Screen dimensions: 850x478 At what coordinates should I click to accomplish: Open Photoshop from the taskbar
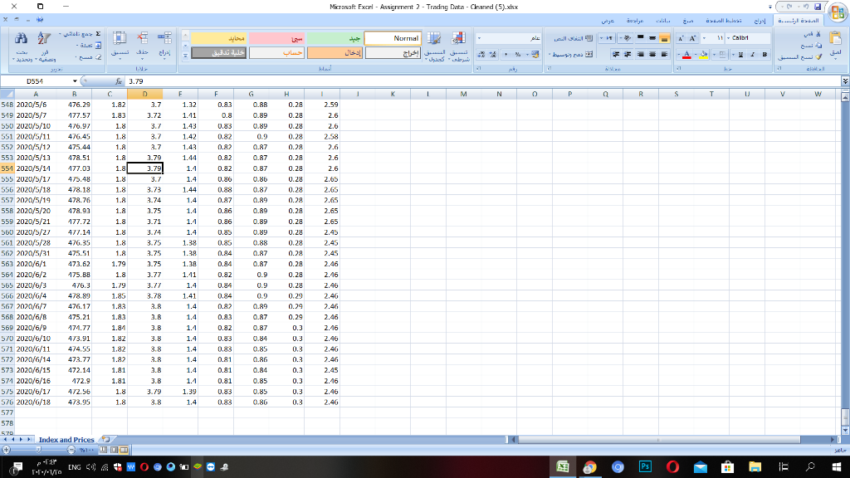(x=645, y=466)
